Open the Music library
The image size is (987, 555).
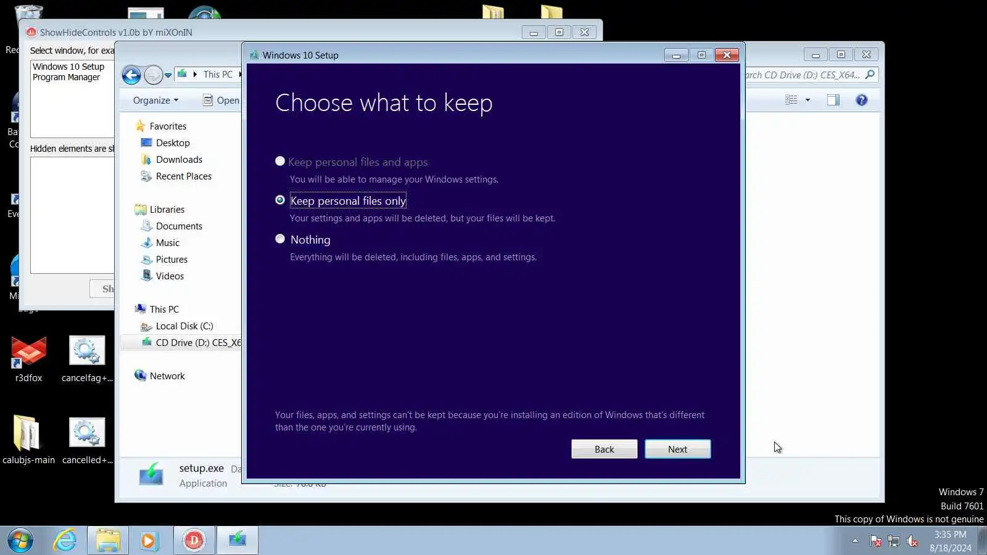tap(167, 242)
